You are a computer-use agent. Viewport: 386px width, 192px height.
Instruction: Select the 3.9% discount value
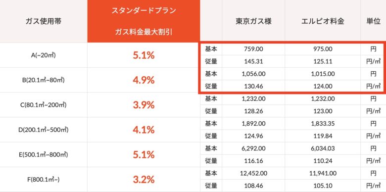144,105
